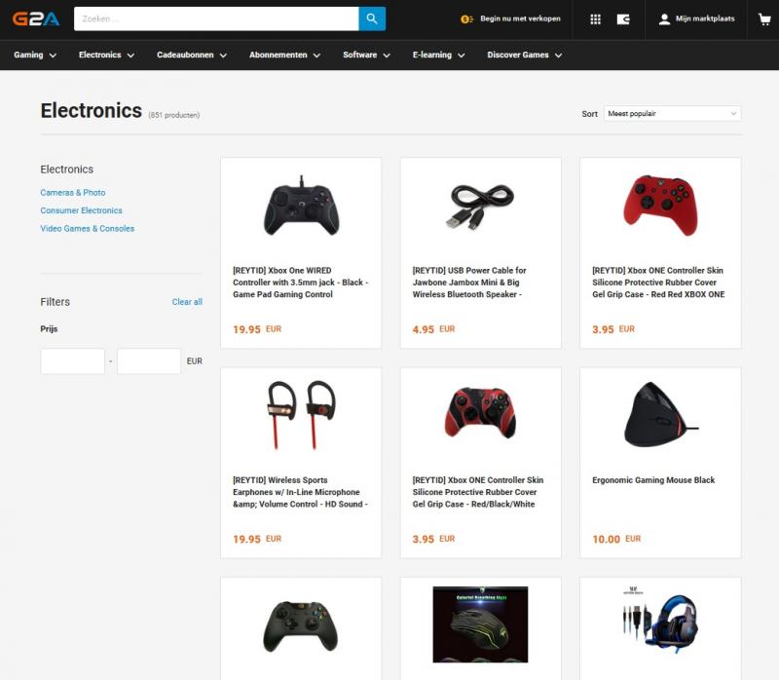Viewport: 779px width, 680px height.
Task: Click chevron next to Gaming
Action: pyautogui.click(x=53, y=56)
